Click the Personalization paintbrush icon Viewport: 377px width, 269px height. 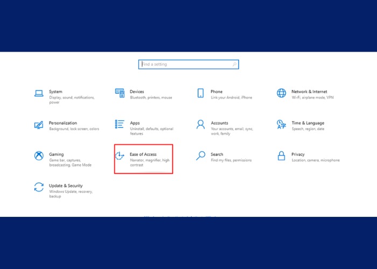point(39,124)
